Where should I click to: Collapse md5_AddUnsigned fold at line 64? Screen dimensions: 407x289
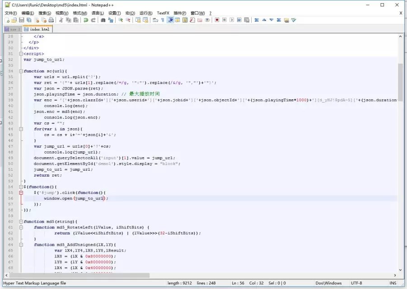pos(21,245)
